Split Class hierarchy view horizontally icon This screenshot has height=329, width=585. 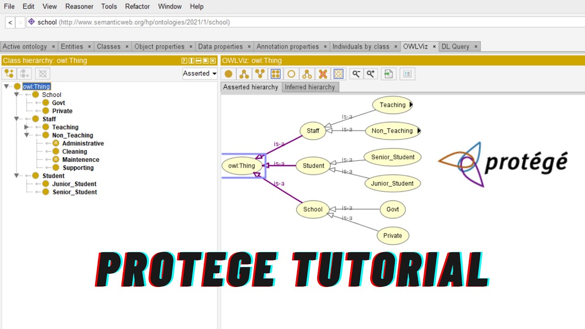(198, 61)
